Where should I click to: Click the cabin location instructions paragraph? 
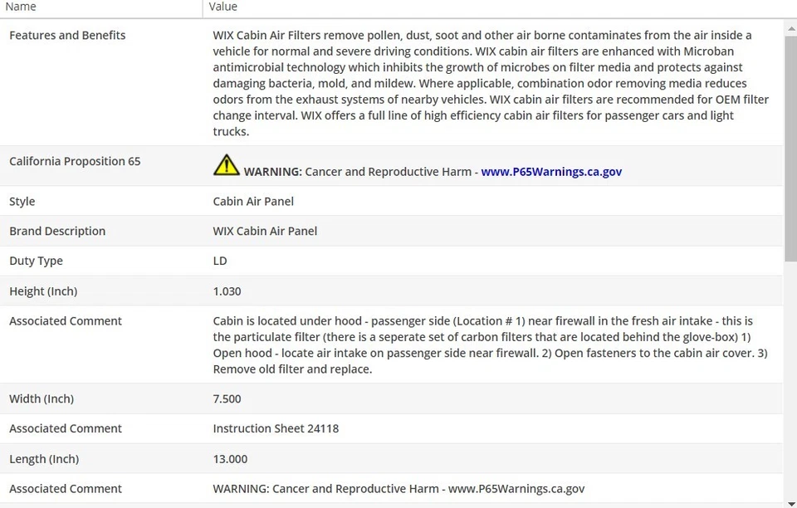490,344
